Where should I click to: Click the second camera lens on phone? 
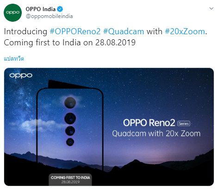point(70,118)
